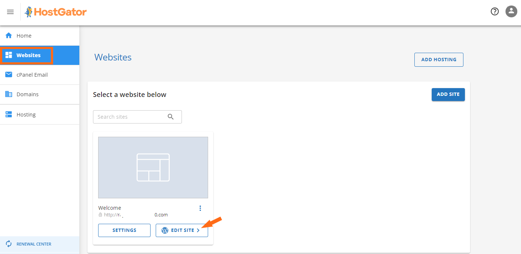Image resolution: width=521 pixels, height=254 pixels.
Task: Click the WordPress icon on Edit Site
Action: tap(165, 230)
